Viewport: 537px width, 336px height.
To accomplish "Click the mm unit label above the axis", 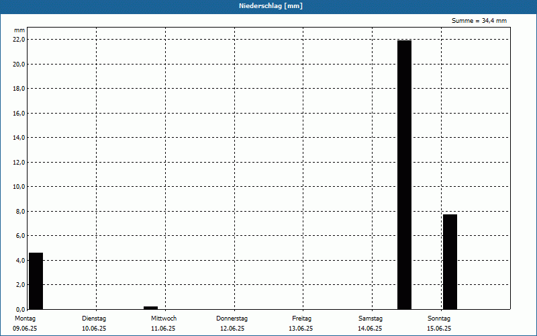I will pyautogui.click(x=19, y=30).
